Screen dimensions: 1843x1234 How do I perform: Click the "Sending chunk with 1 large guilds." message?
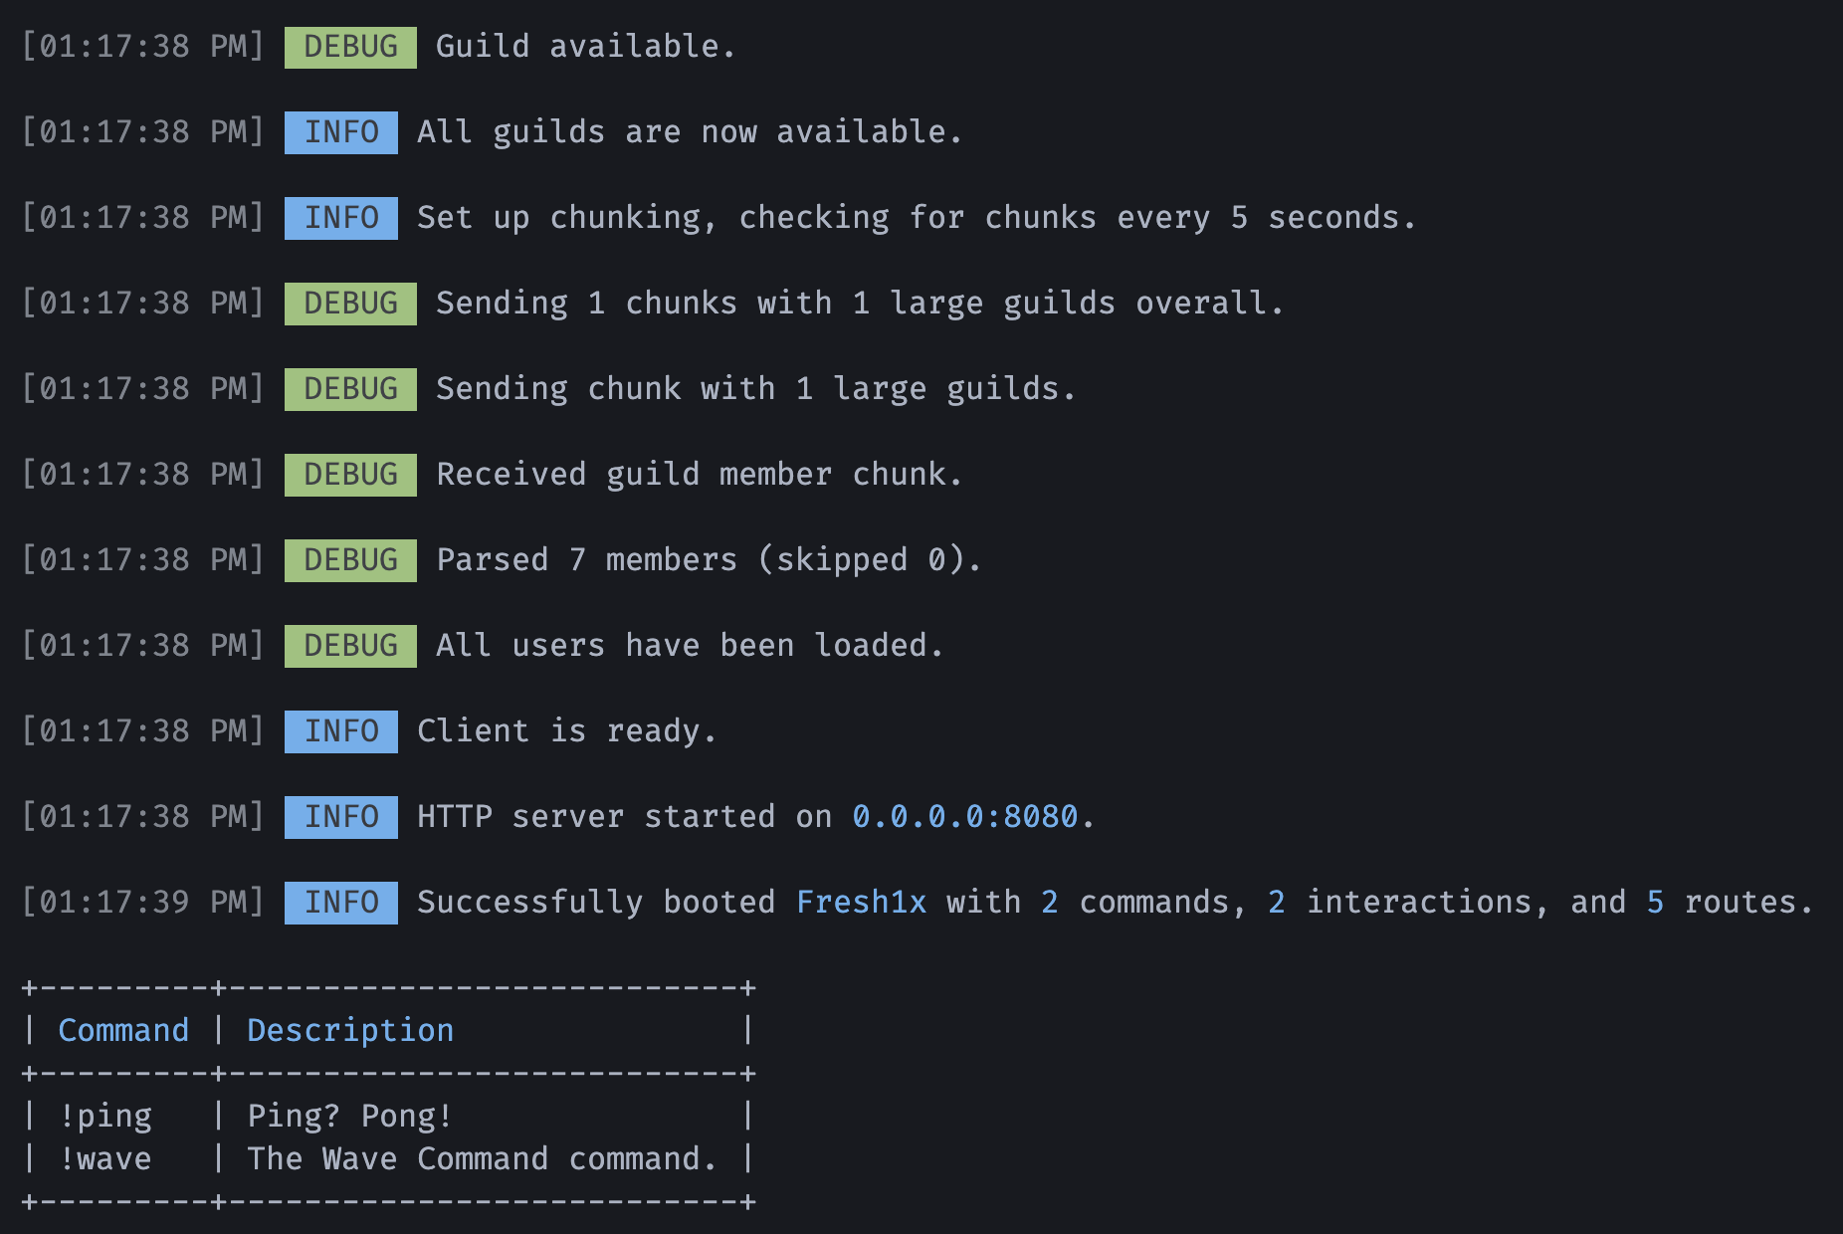(755, 389)
